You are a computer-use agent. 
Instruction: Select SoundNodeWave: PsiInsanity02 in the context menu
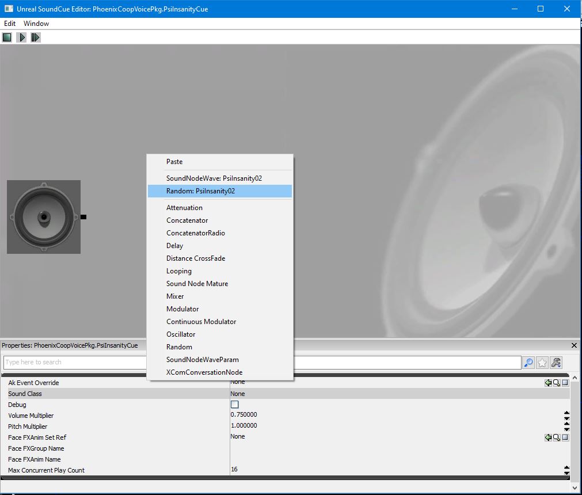pos(220,178)
